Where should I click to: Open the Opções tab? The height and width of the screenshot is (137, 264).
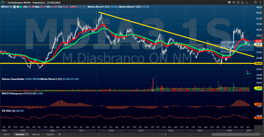tap(50, 134)
